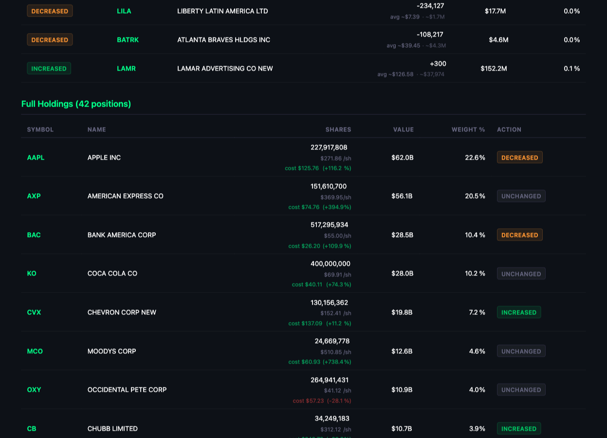Collapse the Full Holdings section heading

pos(76,104)
